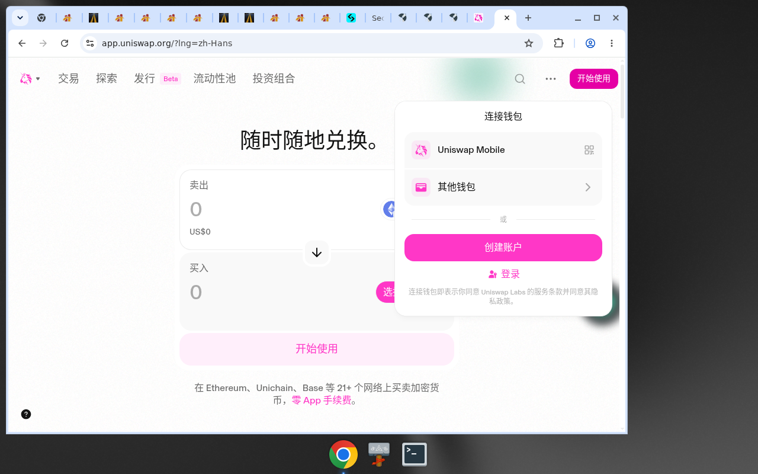Open the Chrome profile icon
Viewport: 758px width, 474px height.
coord(590,43)
